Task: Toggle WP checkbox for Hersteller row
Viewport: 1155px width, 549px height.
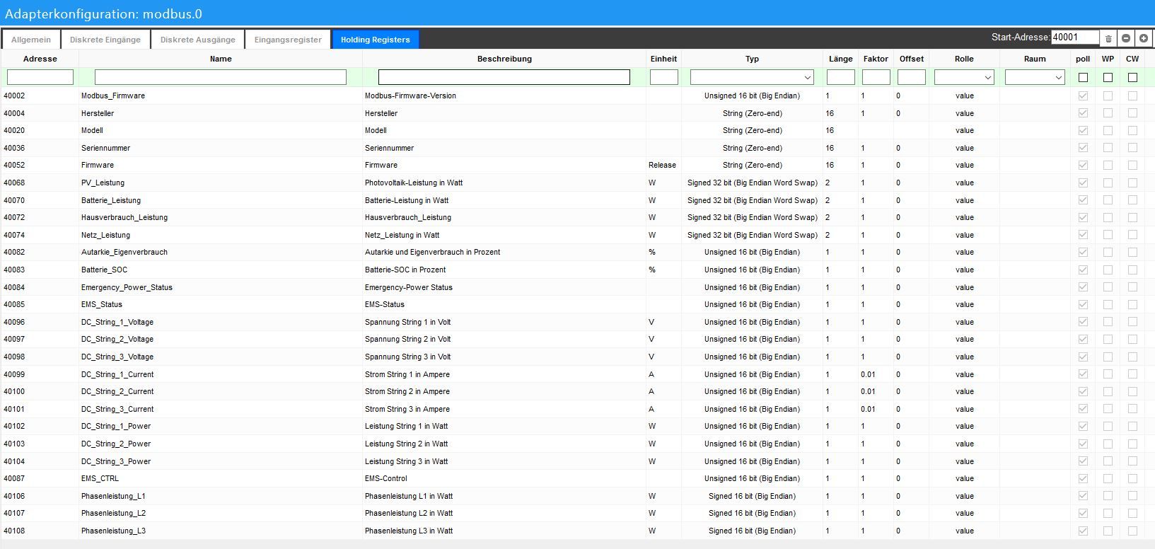Action: pos(1108,113)
